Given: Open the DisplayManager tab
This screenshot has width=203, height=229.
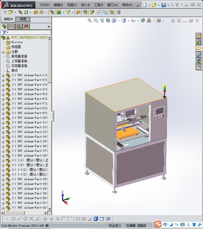Looking at the screenshot, I should tap(26, 27).
